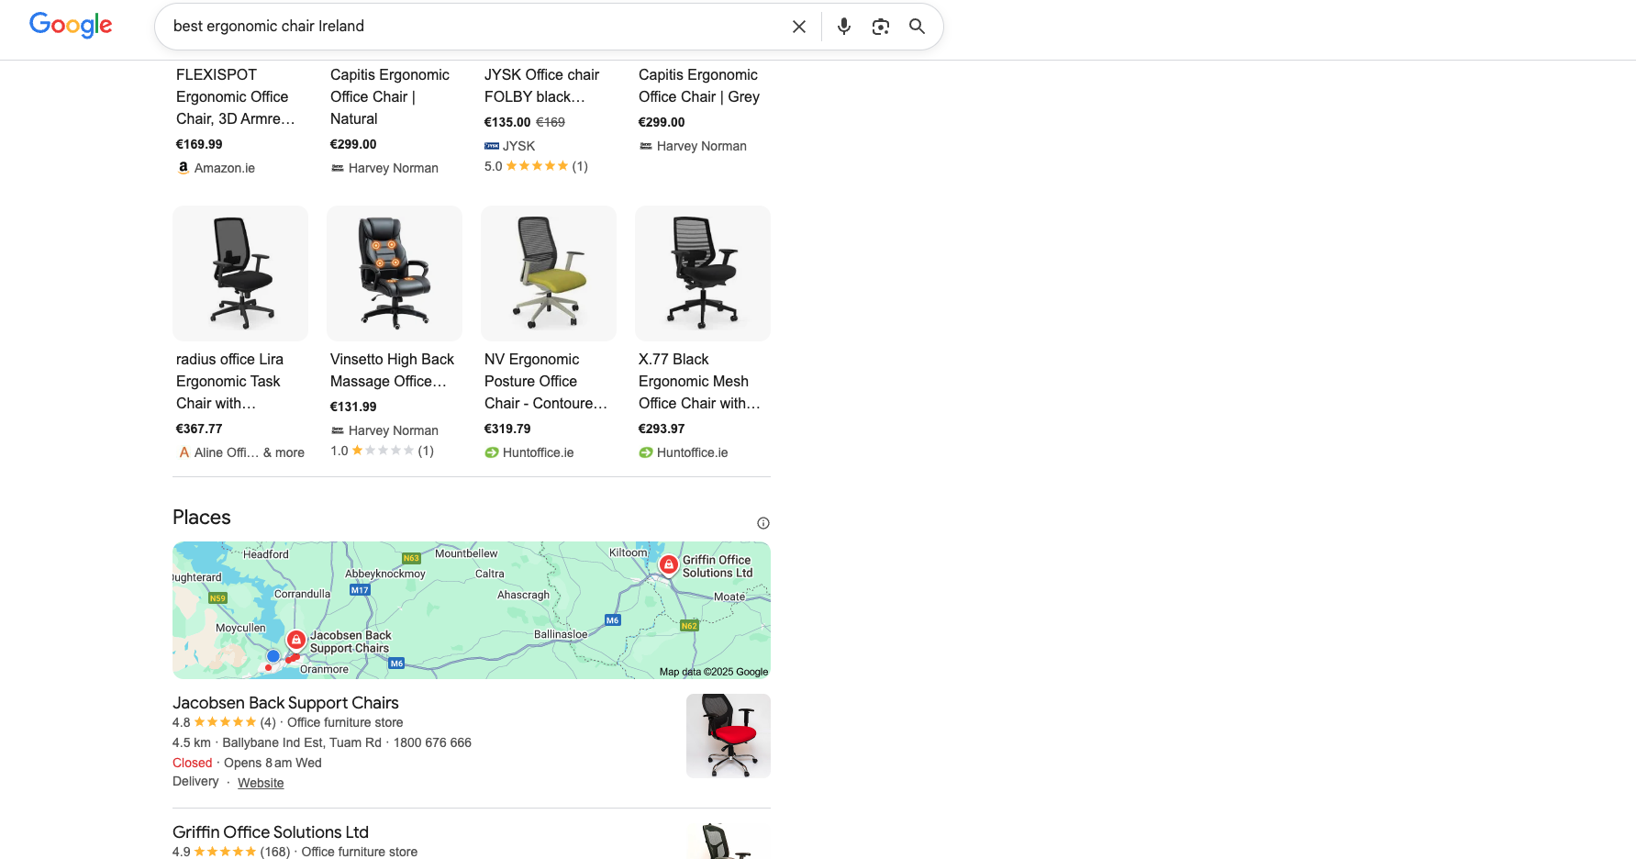Viewport: 1636px width, 859px height.
Task: Click the FLEXISPOT Ergonomic Office Chair title
Action: (236, 96)
